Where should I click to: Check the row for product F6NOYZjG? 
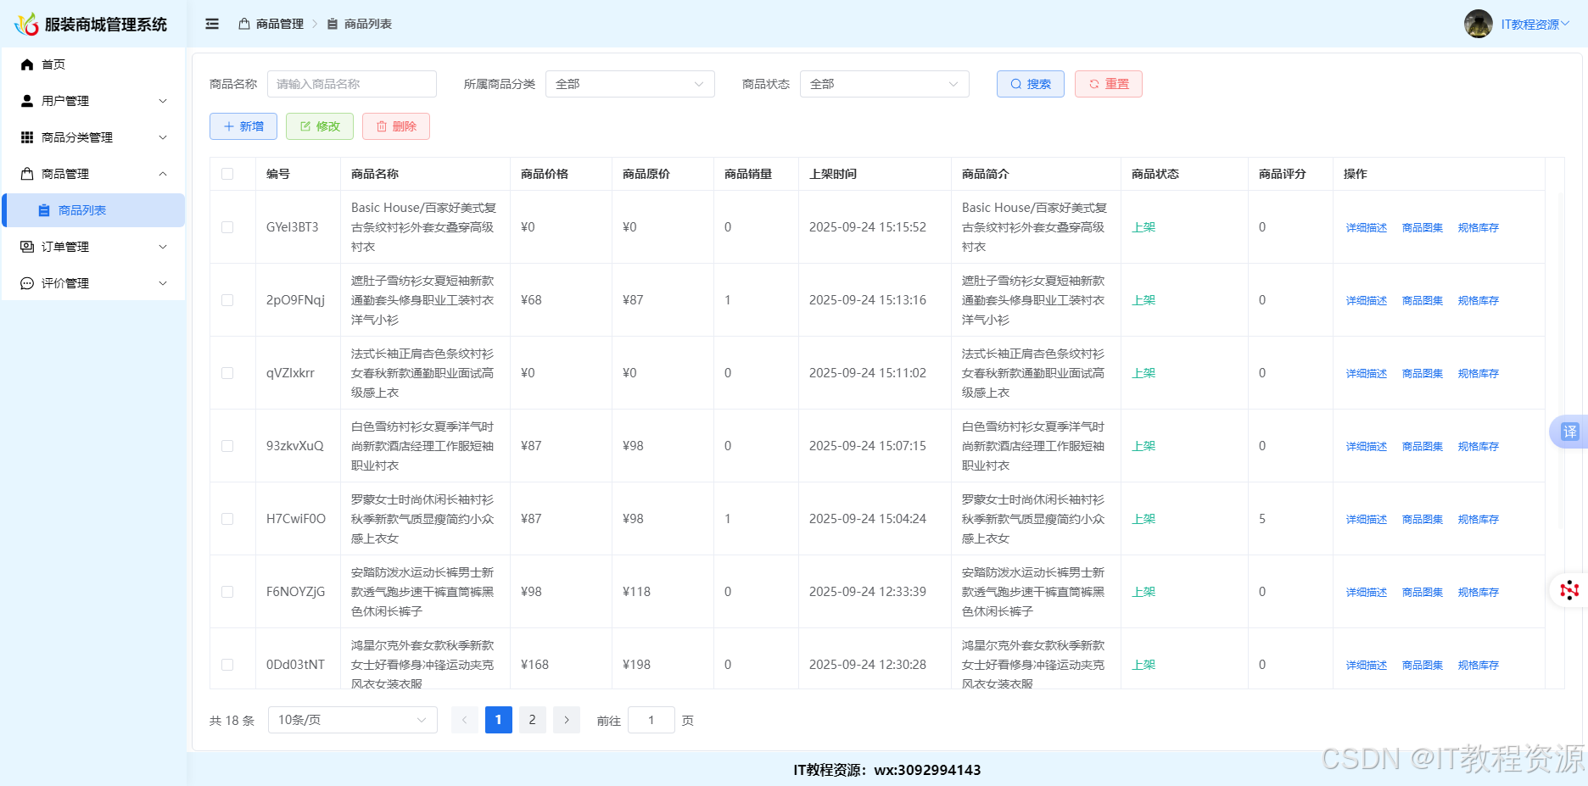[x=227, y=592]
